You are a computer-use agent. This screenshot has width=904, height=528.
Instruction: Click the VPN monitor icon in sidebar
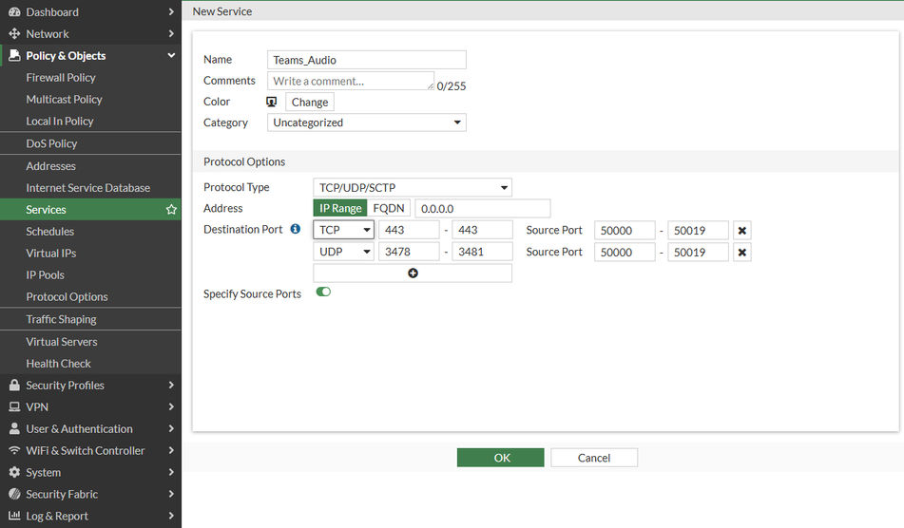pos(14,407)
